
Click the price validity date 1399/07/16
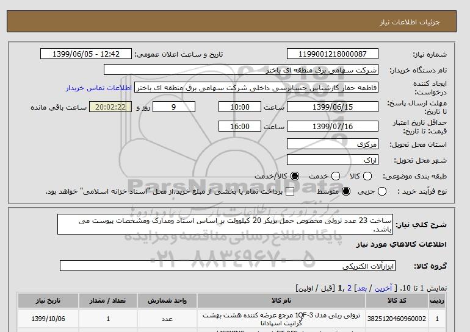(333, 126)
